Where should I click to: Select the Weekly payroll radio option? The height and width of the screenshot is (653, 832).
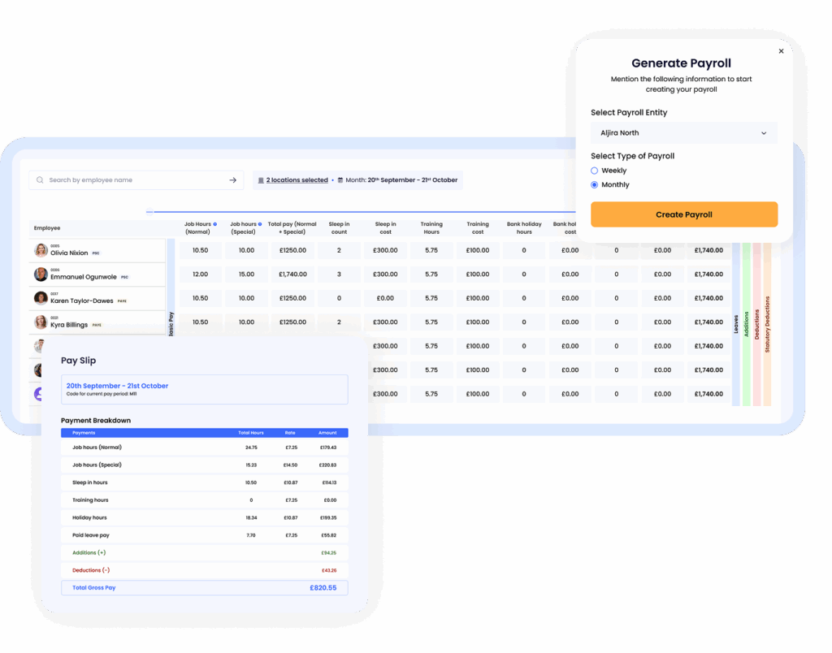[595, 171]
